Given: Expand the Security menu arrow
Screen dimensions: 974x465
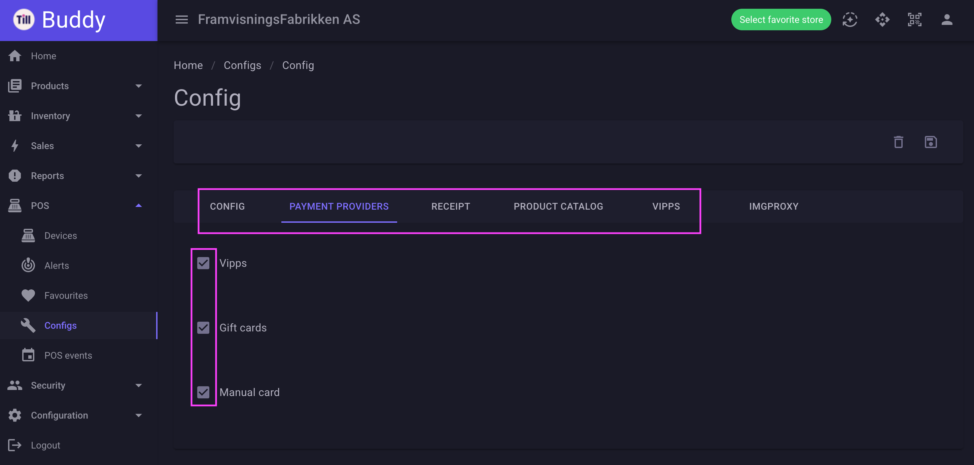Looking at the screenshot, I should pyautogui.click(x=139, y=385).
